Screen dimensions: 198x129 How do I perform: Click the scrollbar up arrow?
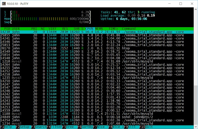[196, 9]
